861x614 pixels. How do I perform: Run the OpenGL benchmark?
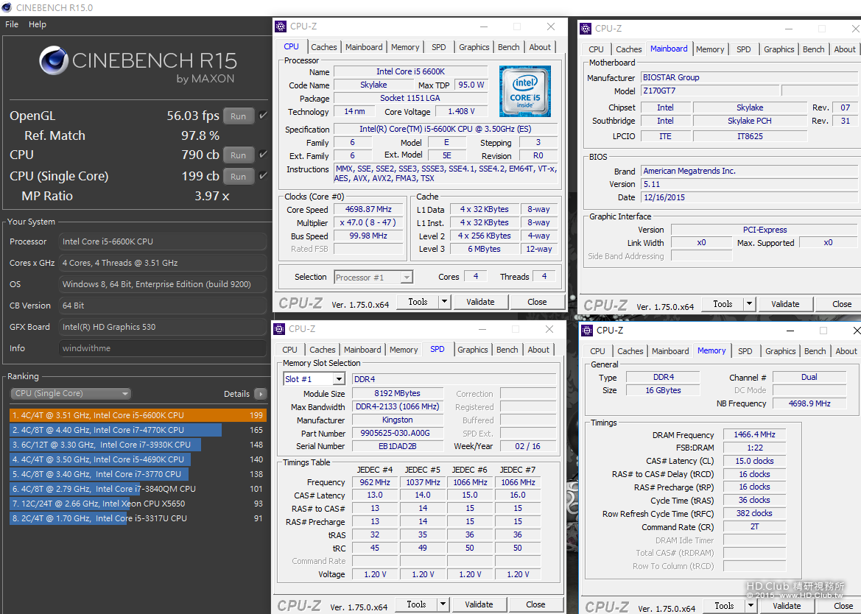[x=239, y=116]
